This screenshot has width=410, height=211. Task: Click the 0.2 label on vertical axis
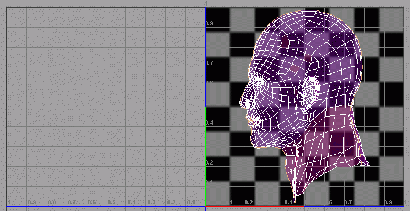(209, 162)
